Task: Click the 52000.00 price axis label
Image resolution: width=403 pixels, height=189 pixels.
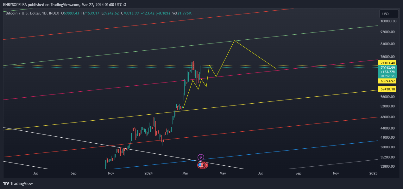Action: tap(388, 106)
